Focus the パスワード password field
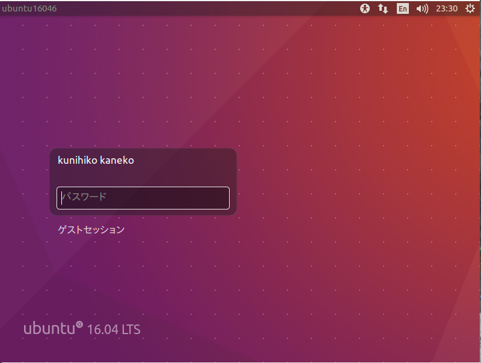The height and width of the screenshot is (363, 481). (x=143, y=198)
